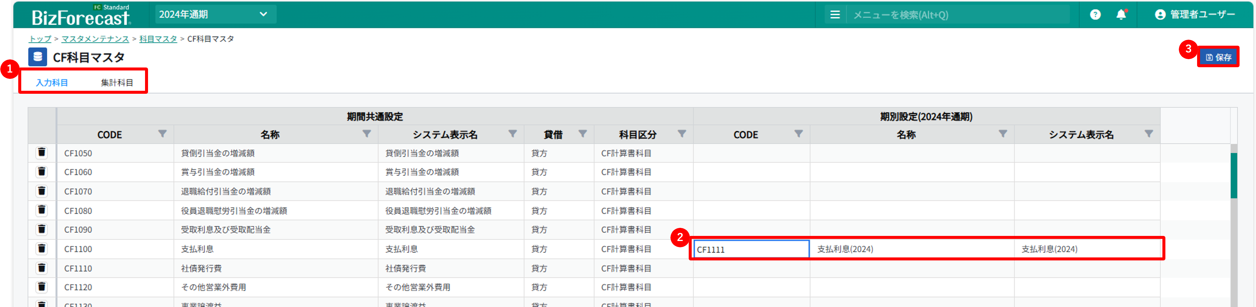Click the trash icon for CF1050 row
The width and height of the screenshot is (1256, 307).
pyautogui.click(x=42, y=153)
